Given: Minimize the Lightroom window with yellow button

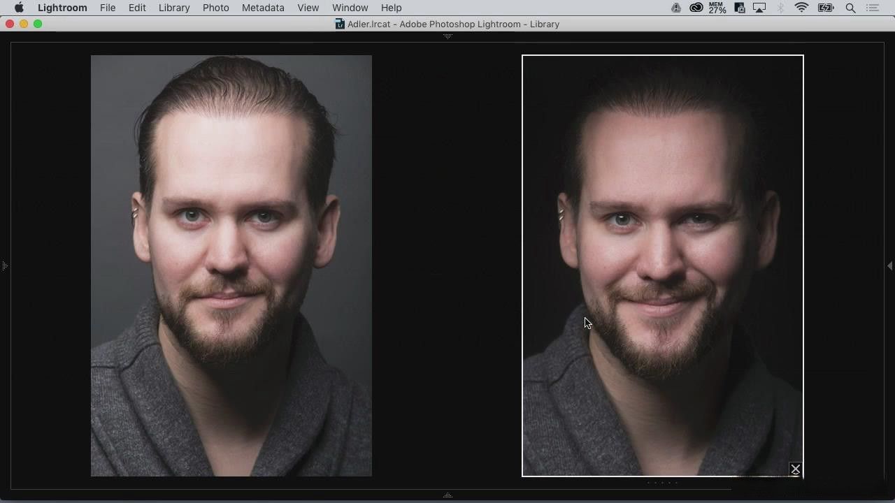Looking at the screenshot, I should tap(24, 24).
